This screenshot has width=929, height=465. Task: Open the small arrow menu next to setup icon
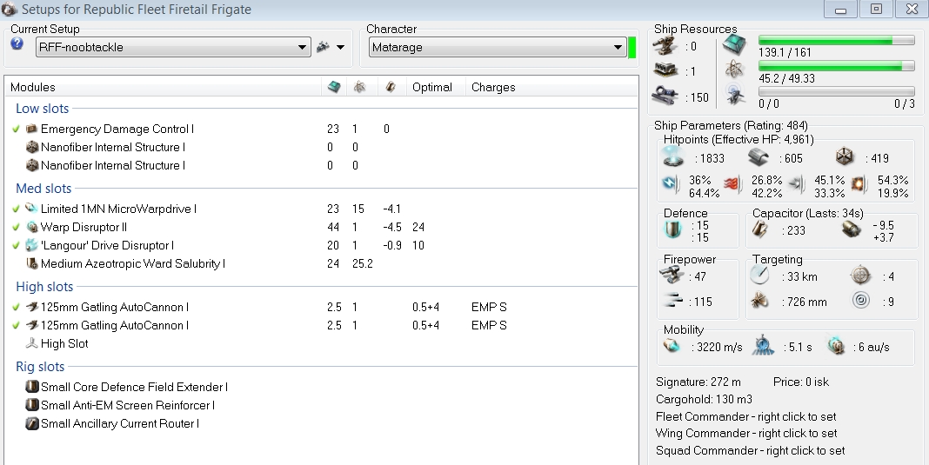341,48
